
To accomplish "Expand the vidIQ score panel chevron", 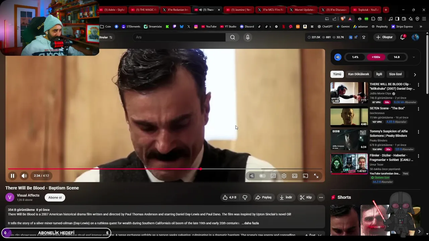I will [414, 57].
